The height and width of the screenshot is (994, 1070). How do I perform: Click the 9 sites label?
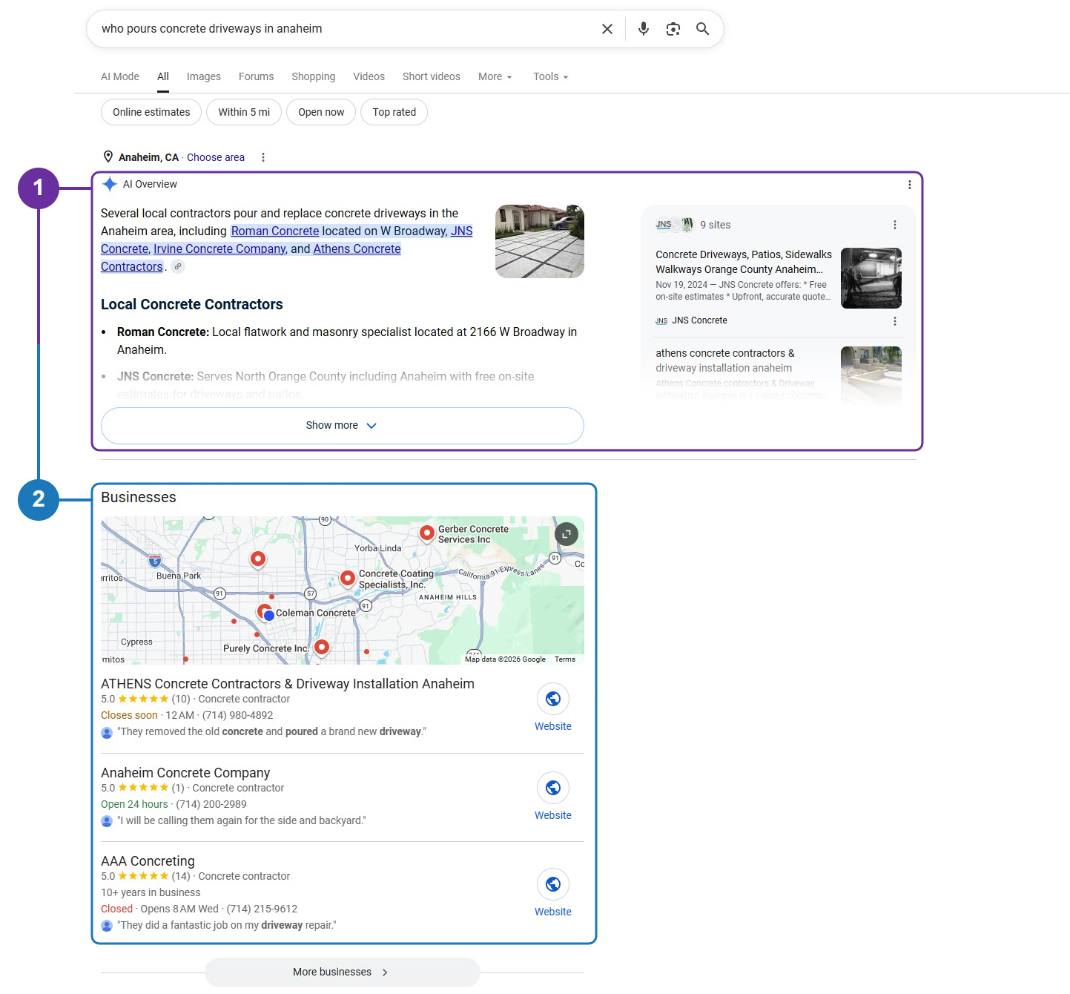tap(716, 225)
